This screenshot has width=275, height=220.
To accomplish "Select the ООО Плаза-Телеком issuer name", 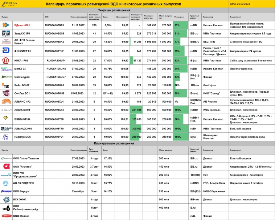I will click(26, 159).
